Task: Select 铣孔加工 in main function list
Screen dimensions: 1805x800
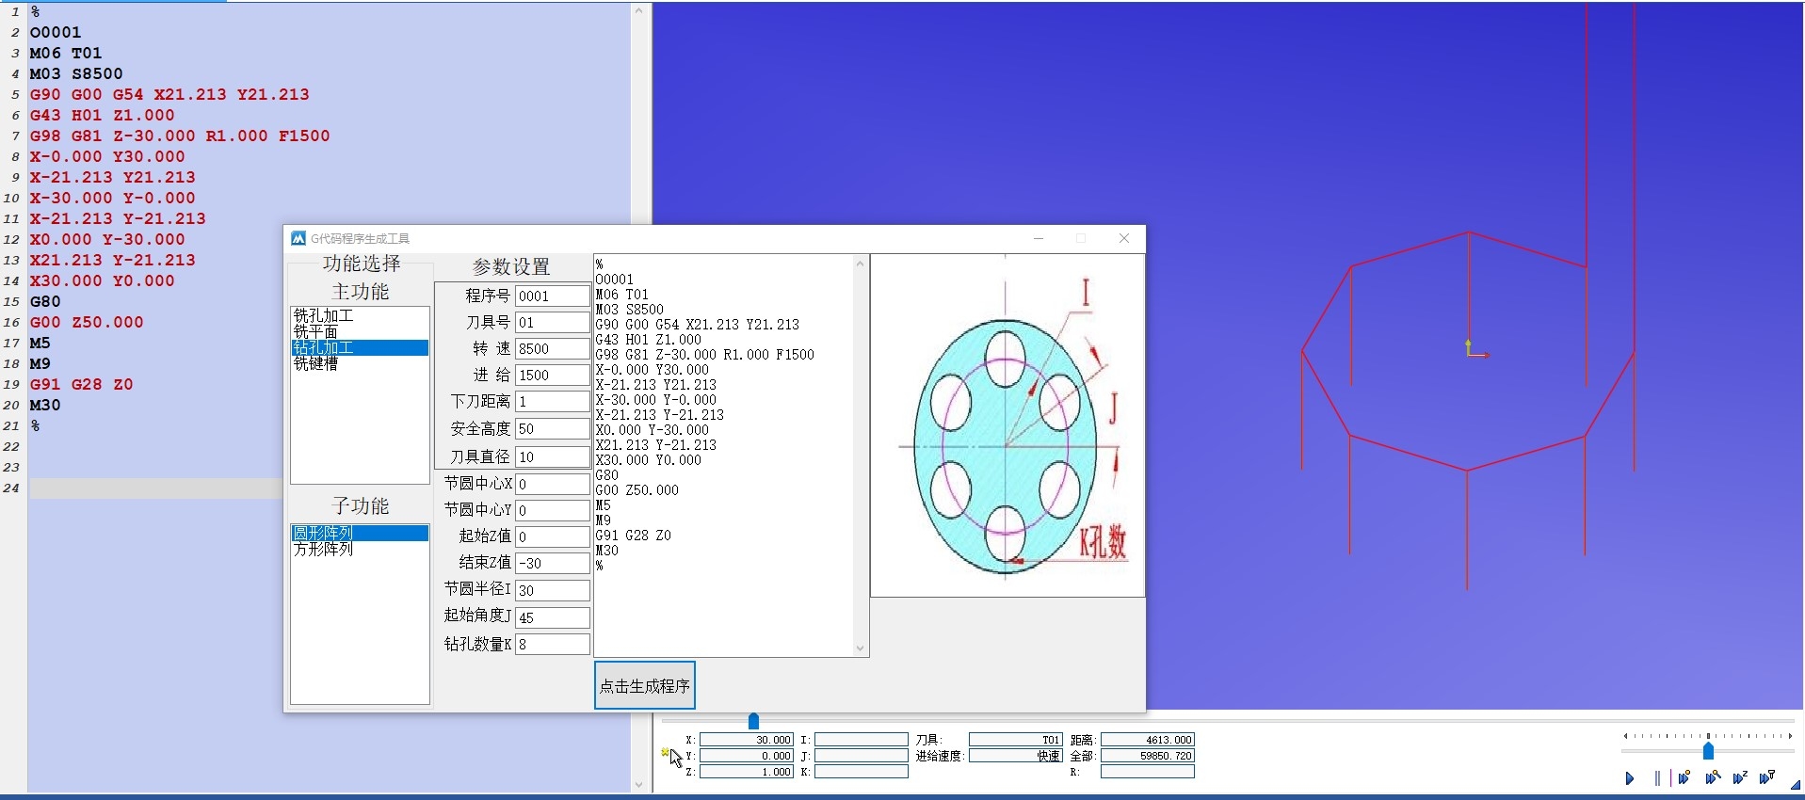Action: click(x=324, y=315)
